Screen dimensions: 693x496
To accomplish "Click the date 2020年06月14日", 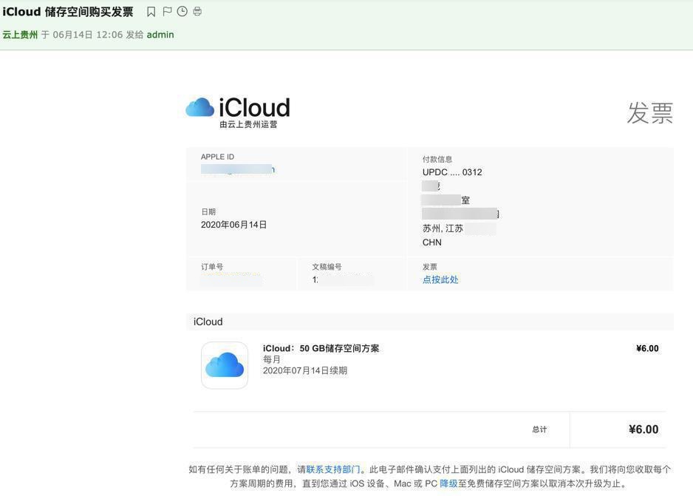I will tap(233, 225).
